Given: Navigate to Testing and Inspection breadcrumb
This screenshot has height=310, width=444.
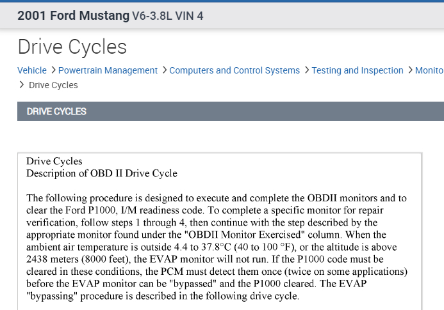Looking at the screenshot, I should pos(358,70).
